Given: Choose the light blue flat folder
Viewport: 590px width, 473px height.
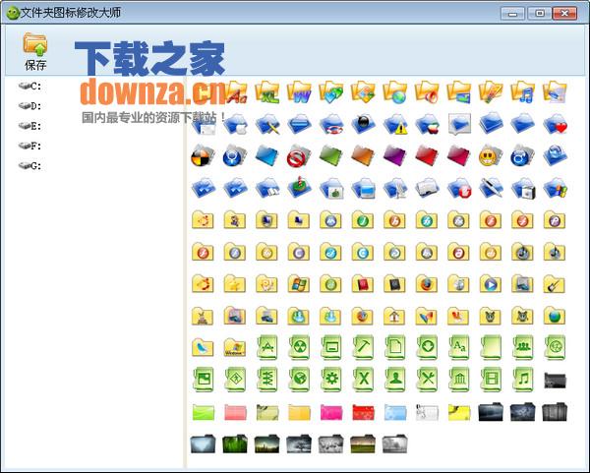Looking at the screenshot, I should pyautogui.click(x=394, y=412).
